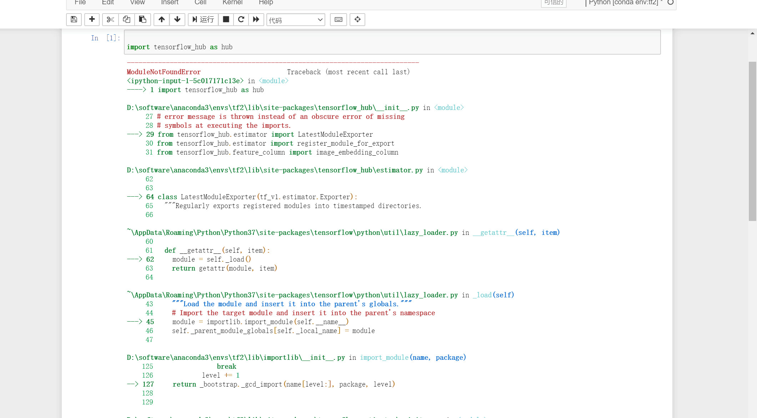Insert a new cell below
This screenshot has height=418, width=757.
pos(92,20)
